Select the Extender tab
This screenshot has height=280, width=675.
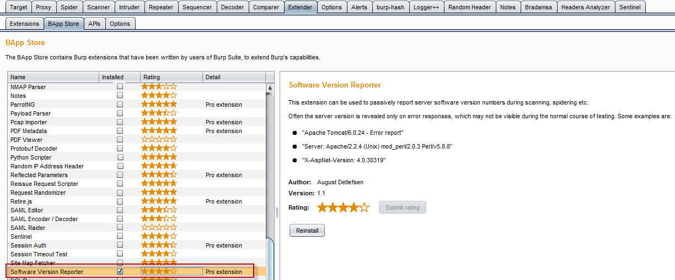point(301,7)
